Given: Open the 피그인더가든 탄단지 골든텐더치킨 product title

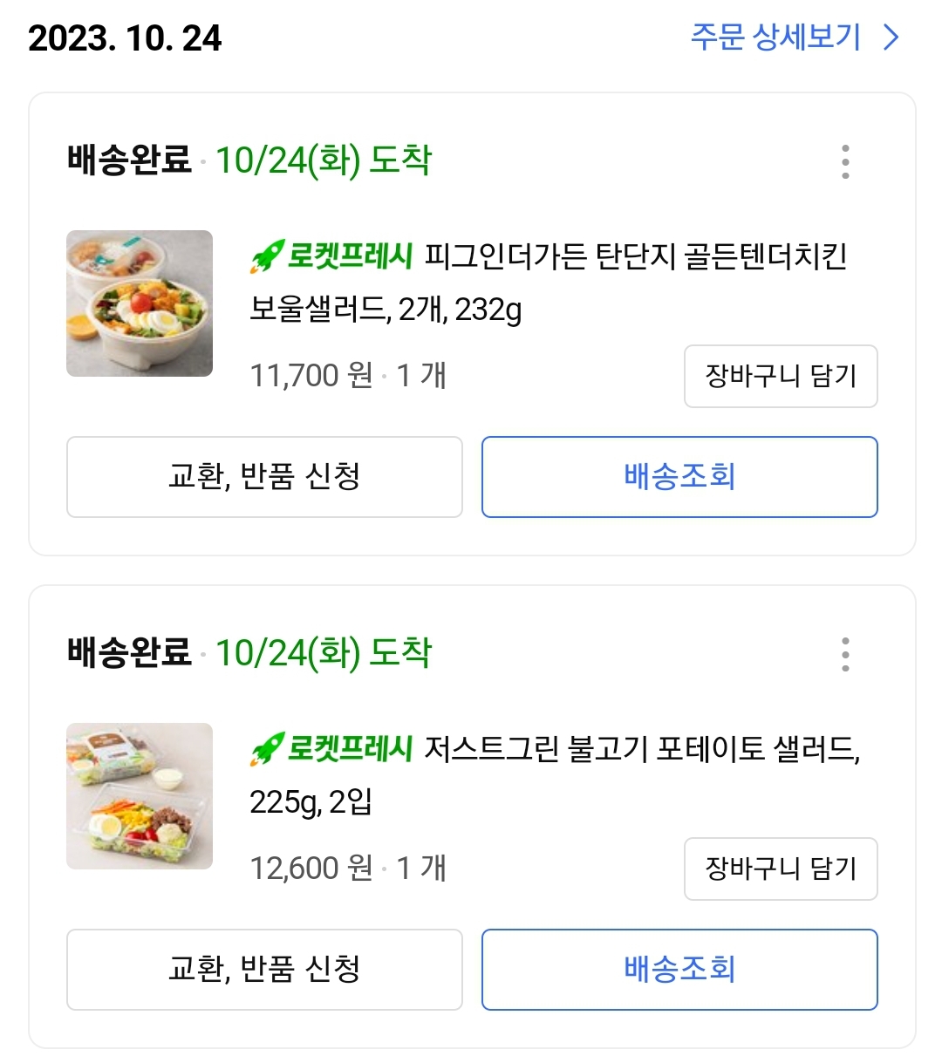Looking at the screenshot, I should coord(635,258).
